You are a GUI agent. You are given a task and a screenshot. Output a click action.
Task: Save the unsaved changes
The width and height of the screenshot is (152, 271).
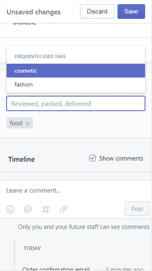(131, 11)
